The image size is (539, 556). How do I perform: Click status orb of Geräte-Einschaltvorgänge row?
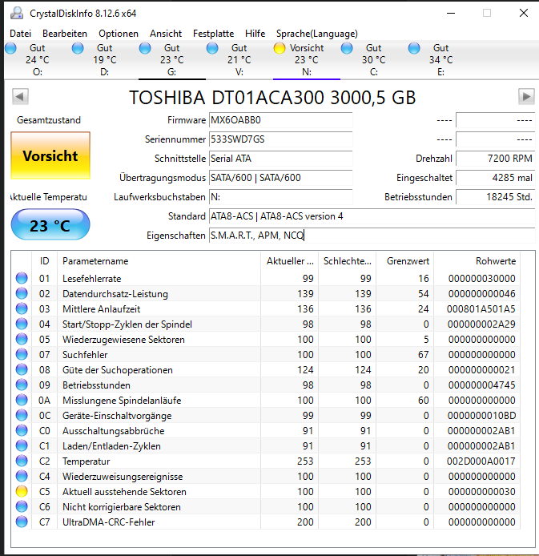(x=22, y=416)
